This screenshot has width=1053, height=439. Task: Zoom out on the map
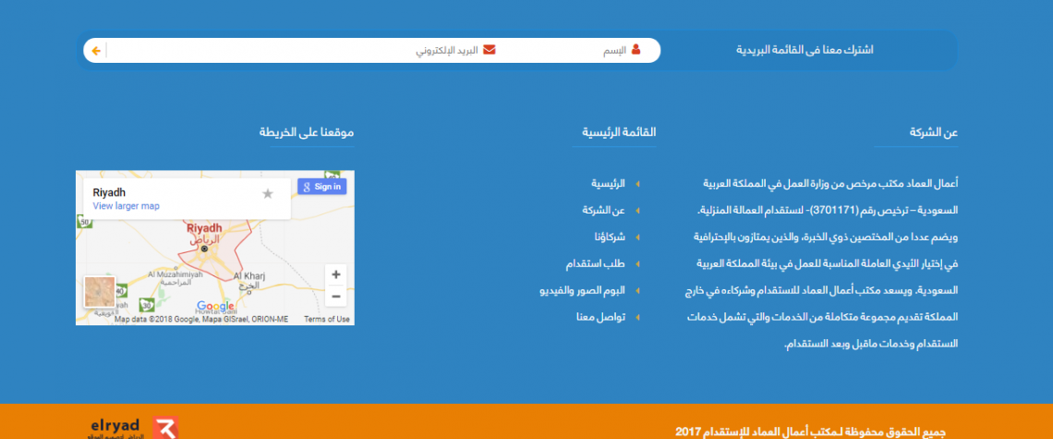coord(336,296)
